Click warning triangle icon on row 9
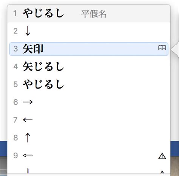 (162, 156)
